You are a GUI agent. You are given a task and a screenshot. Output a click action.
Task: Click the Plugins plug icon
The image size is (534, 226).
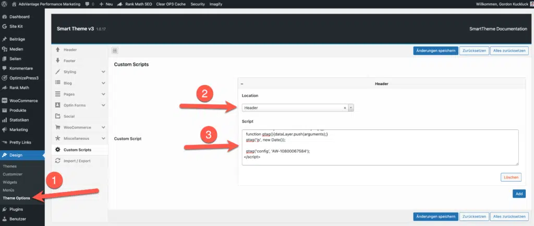click(x=4, y=209)
